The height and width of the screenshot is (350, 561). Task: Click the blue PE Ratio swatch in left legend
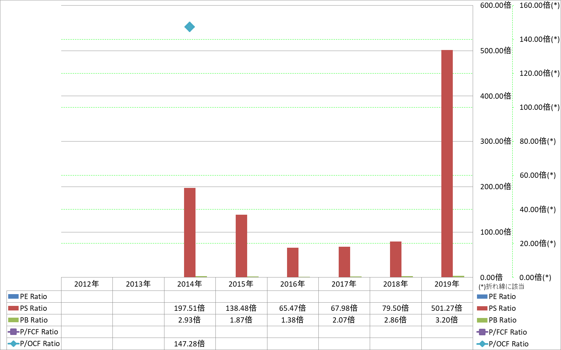(x=13, y=296)
